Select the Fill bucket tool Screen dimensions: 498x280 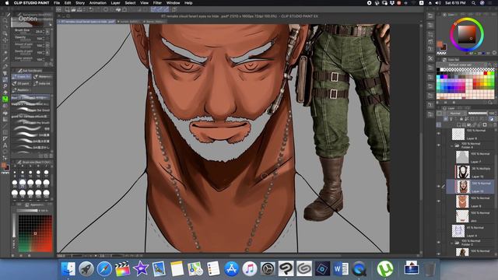coord(5,112)
